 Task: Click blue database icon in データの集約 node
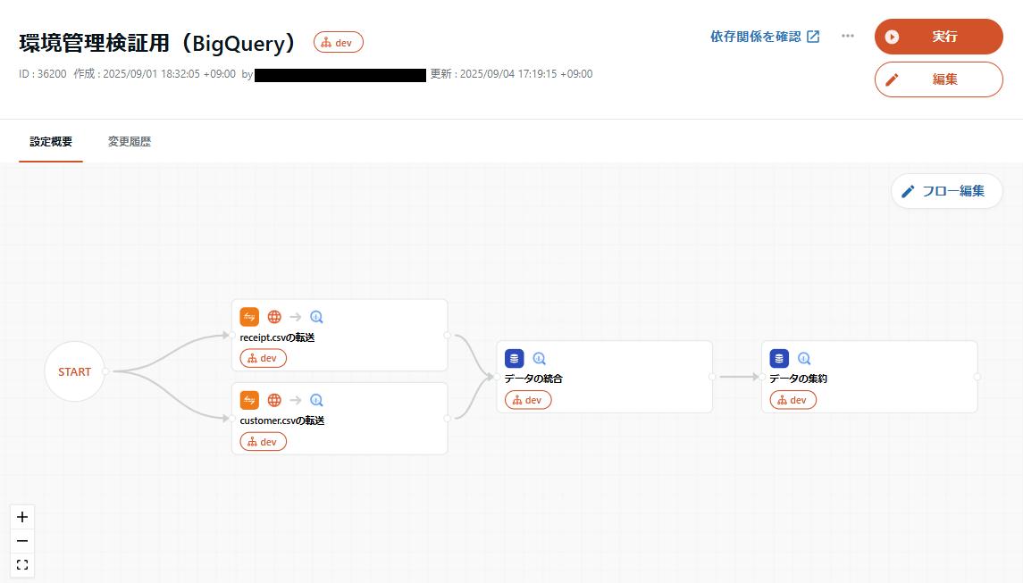tap(779, 358)
